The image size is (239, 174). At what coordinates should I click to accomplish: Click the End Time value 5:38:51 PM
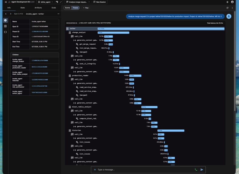pyautogui.click(x=39, y=46)
